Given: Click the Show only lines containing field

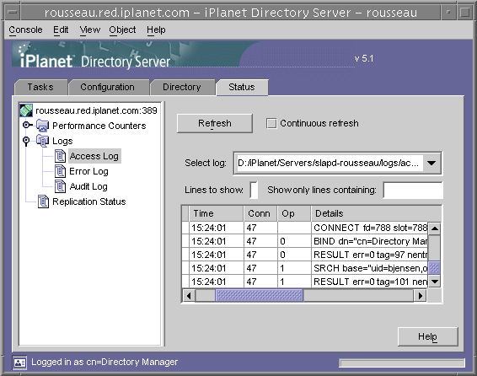Looking at the screenshot, I should click(412, 191).
